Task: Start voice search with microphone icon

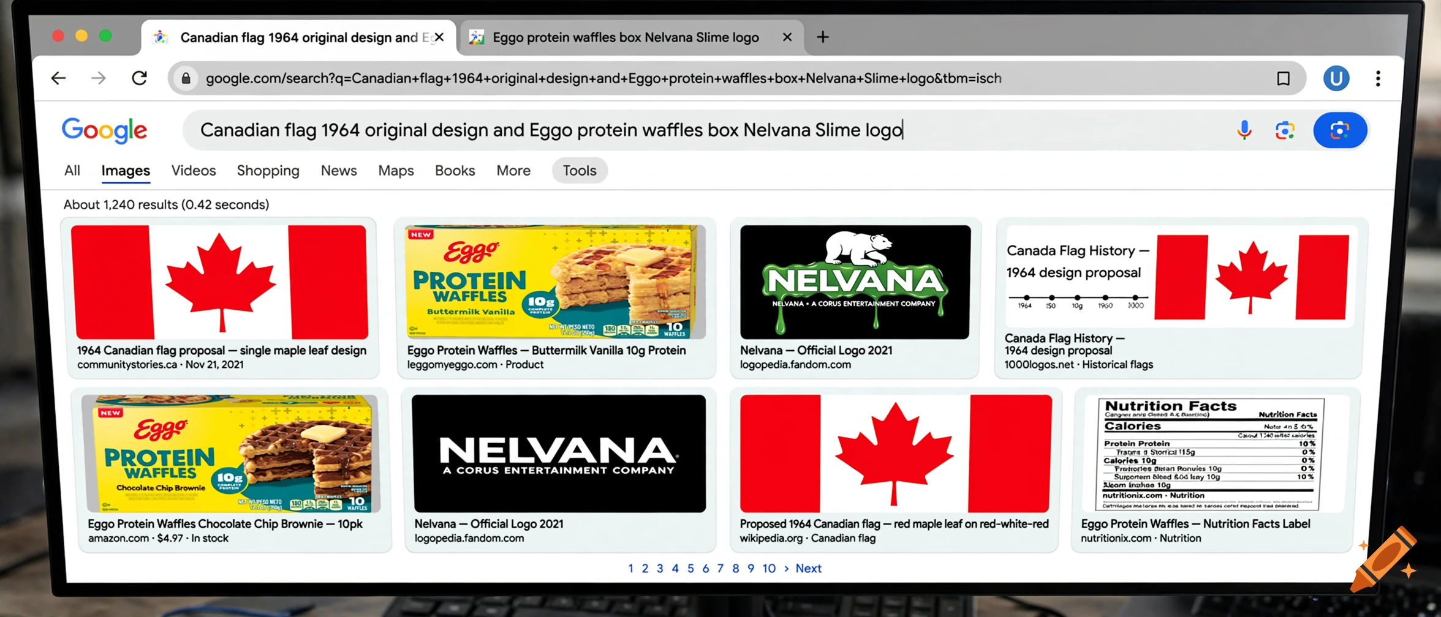Action: pyautogui.click(x=1244, y=130)
